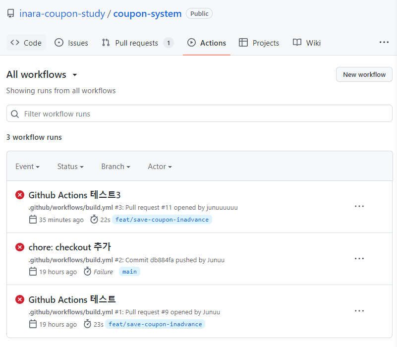Image resolution: width=397 pixels, height=347 pixels.
Task: Click the stopwatch icon next to Failure
Action: point(87,272)
